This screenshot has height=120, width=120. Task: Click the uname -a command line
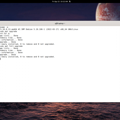click(4, 27)
